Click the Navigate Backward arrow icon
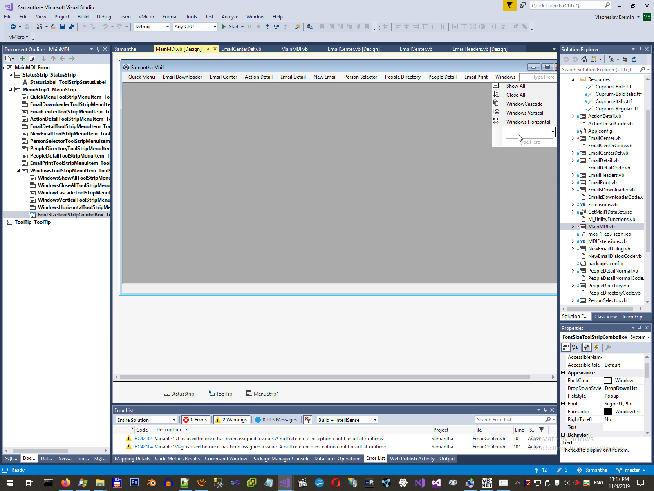The height and width of the screenshot is (491, 654). coord(13,27)
